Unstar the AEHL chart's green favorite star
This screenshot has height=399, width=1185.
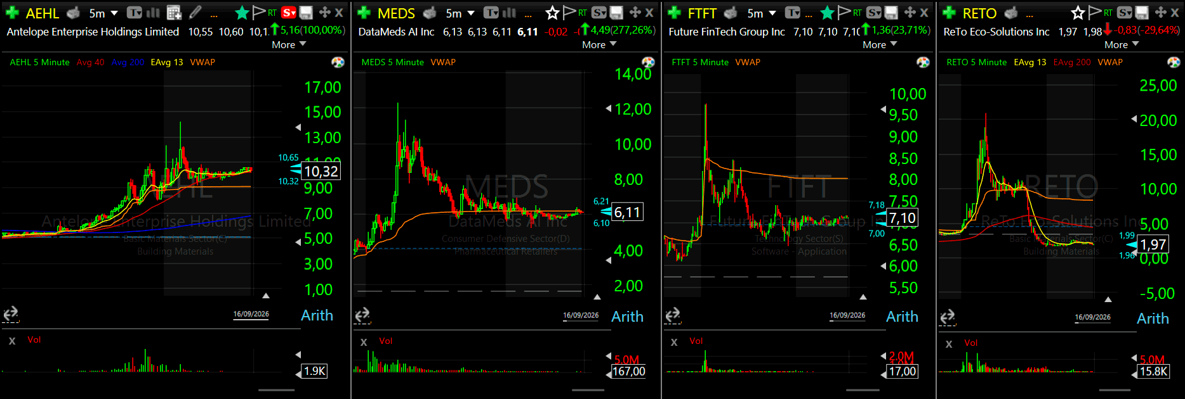point(242,13)
